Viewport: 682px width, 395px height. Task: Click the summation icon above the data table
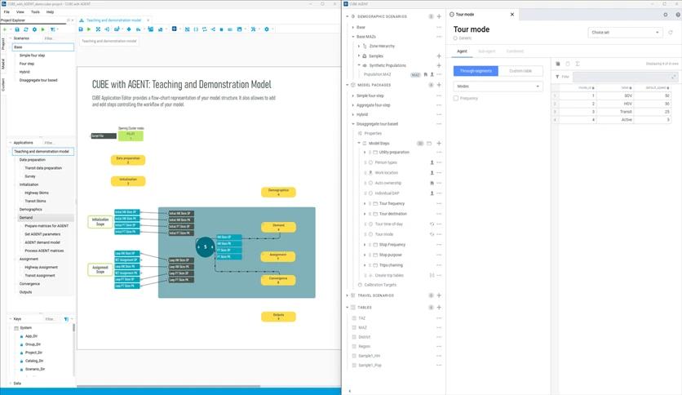click(x=578, y=64)
